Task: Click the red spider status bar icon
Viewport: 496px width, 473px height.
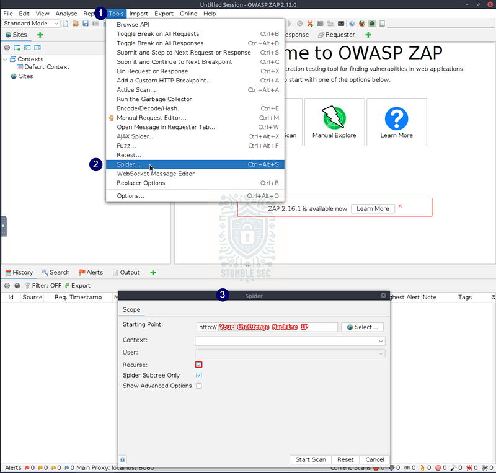Action: (469, 467)
